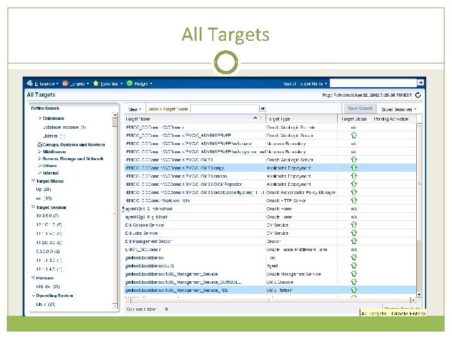Open the Targets menu
452x339 pixels.
80,83
